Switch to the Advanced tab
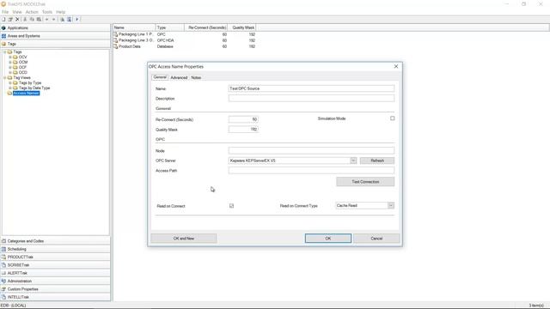Screen dimensions: 550x309 pyautogui.click(x=179, y=77)
